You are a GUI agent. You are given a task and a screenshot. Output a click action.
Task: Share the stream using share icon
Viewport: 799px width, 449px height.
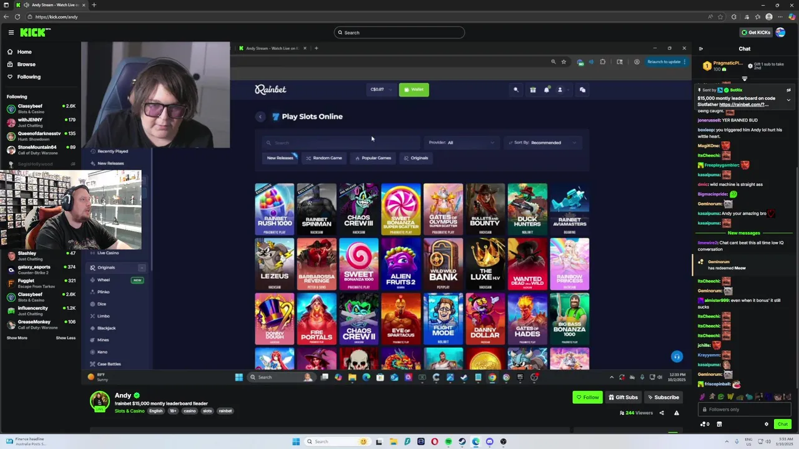point(662,413)
